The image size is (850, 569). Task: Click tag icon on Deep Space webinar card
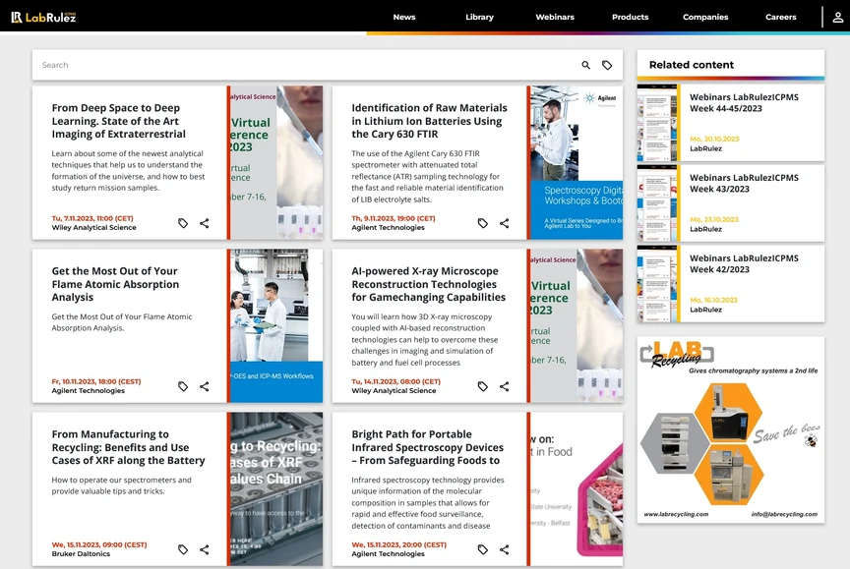[183, 223]
